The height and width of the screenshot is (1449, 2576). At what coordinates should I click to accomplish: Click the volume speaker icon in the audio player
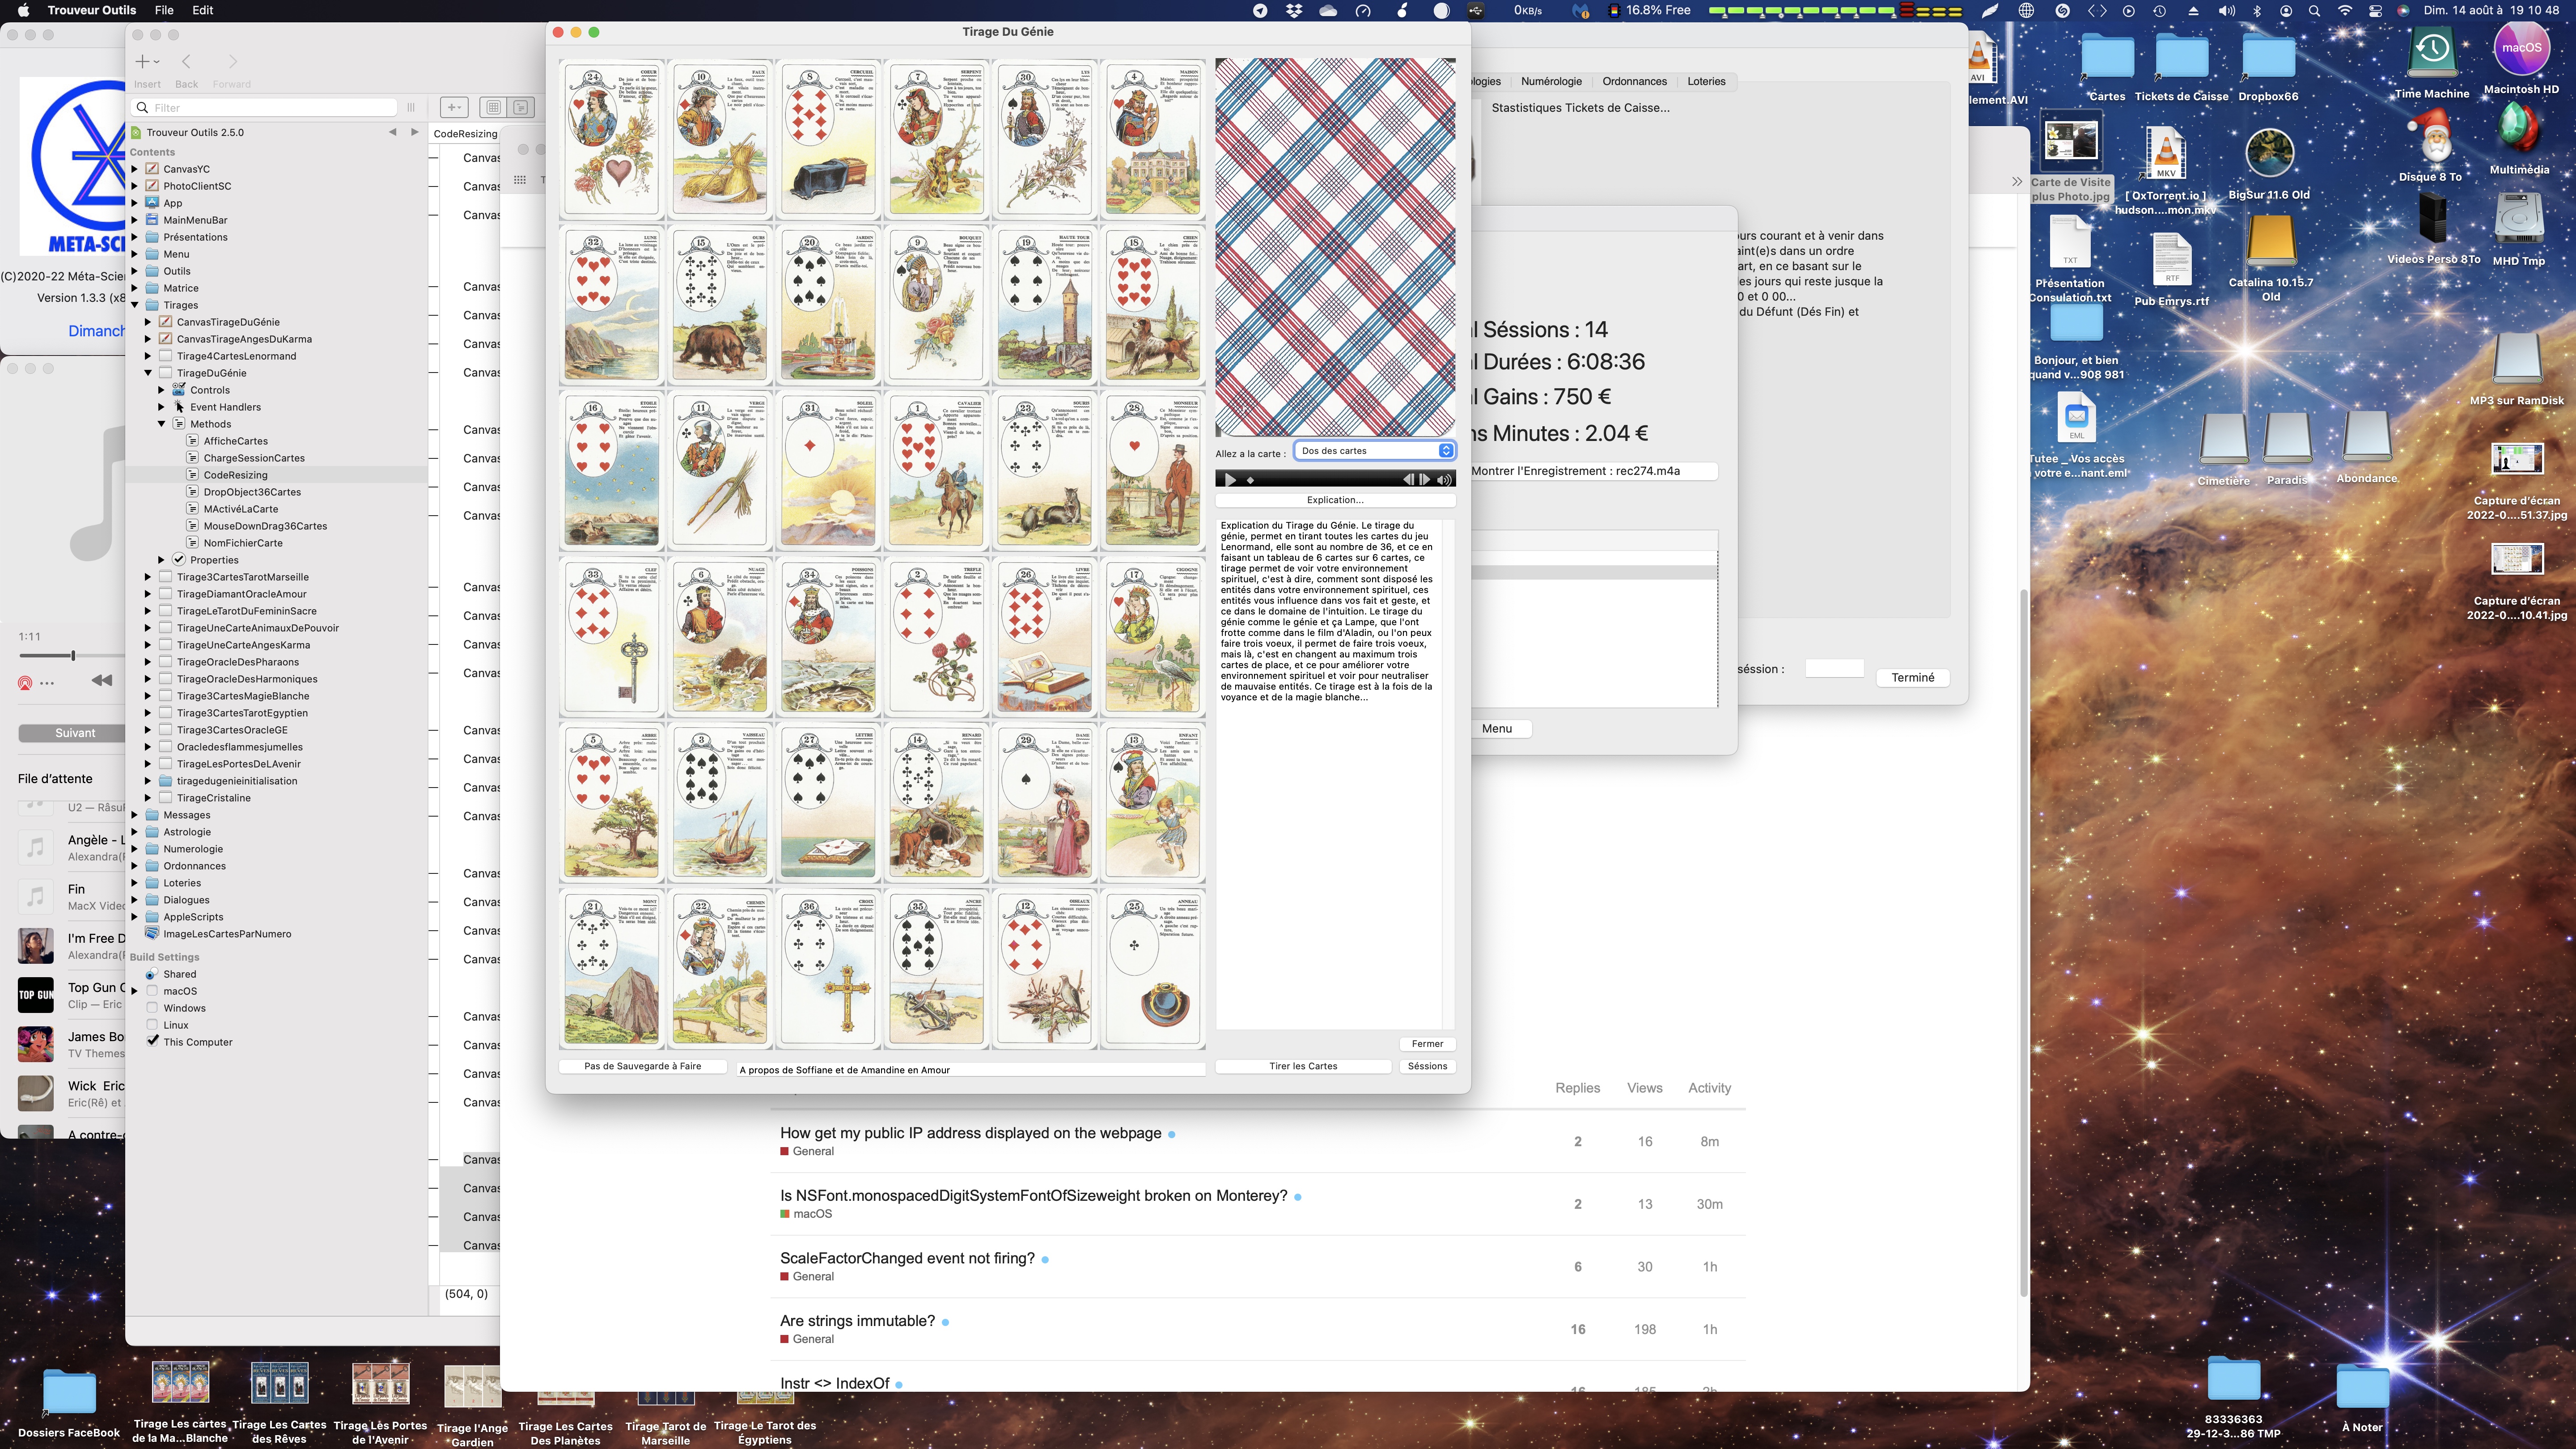(x=1444, y=480)
